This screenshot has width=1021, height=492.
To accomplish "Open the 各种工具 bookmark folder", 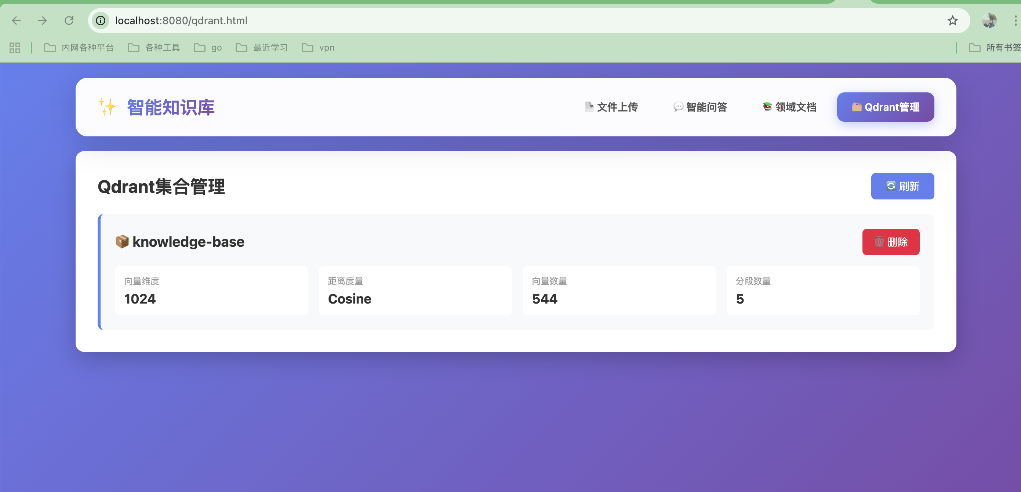I will 154,48.
